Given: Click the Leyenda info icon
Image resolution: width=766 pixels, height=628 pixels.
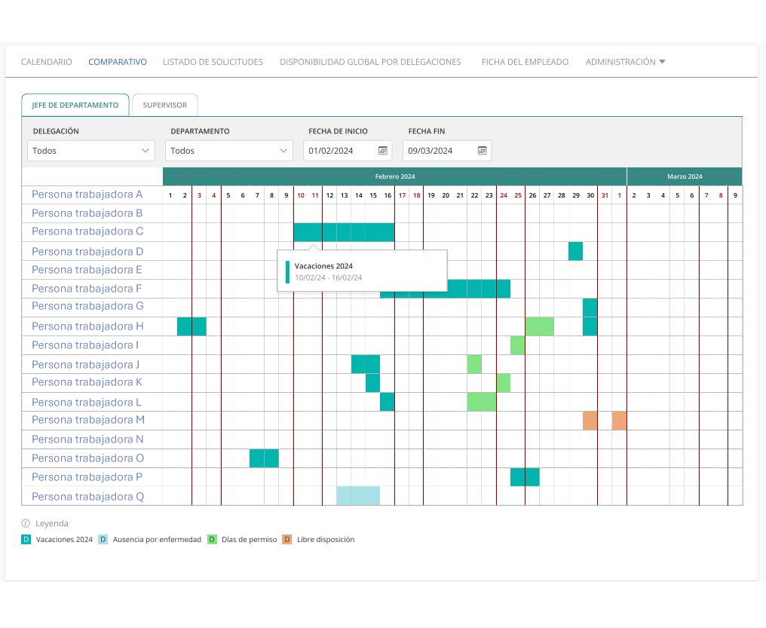Looking at the screenshot, I should pos(26,523).
